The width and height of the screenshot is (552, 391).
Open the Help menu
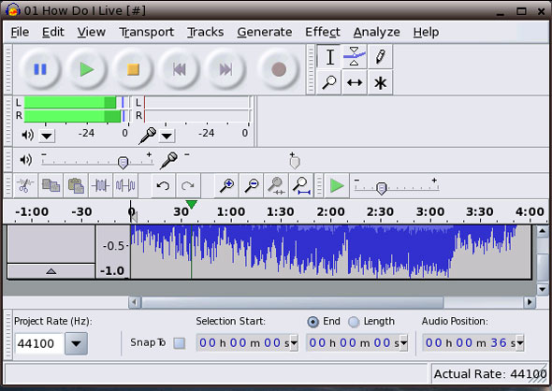(426, 32)
